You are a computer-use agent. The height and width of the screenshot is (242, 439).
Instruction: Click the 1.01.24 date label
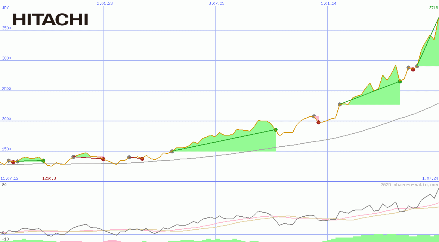(328, 3)
